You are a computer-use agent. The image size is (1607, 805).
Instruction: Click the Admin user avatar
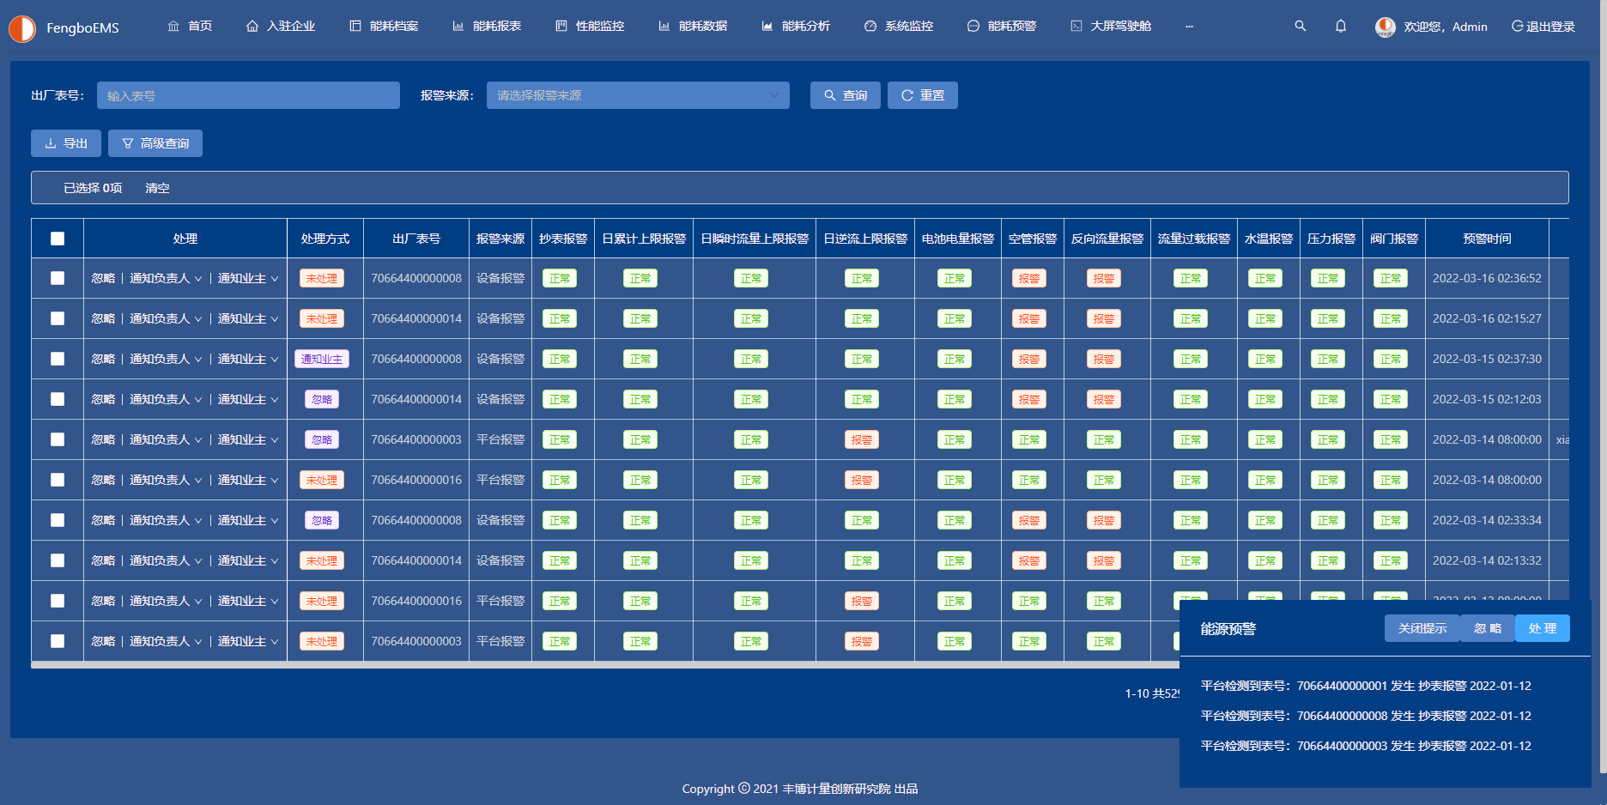point(1385,27)
